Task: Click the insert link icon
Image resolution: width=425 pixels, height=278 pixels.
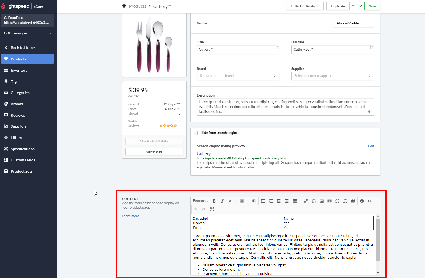Action: coord(306,201)
